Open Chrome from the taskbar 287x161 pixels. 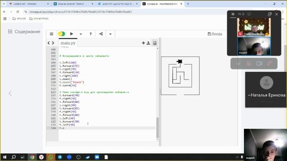click(32, 157)
